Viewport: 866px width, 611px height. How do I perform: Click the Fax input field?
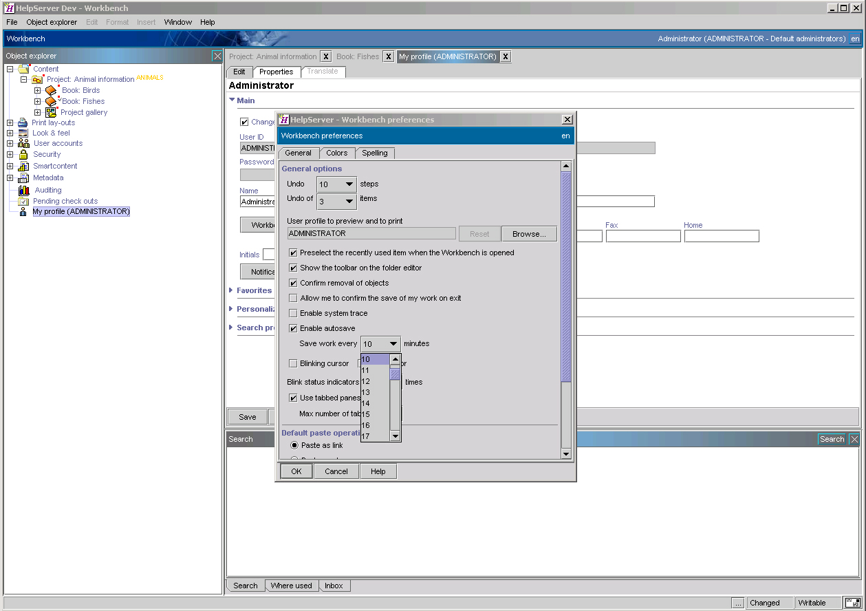click(643, 236)
